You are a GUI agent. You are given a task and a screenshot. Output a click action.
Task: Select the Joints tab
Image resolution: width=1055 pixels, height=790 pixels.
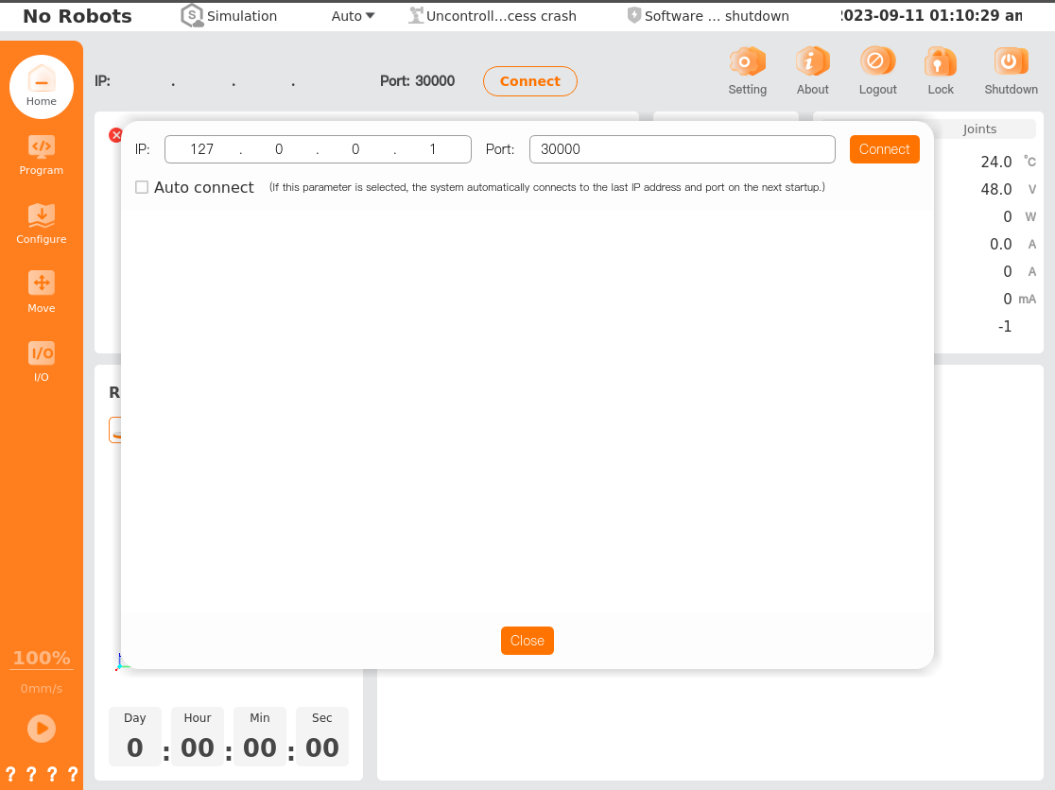point(979,129)
